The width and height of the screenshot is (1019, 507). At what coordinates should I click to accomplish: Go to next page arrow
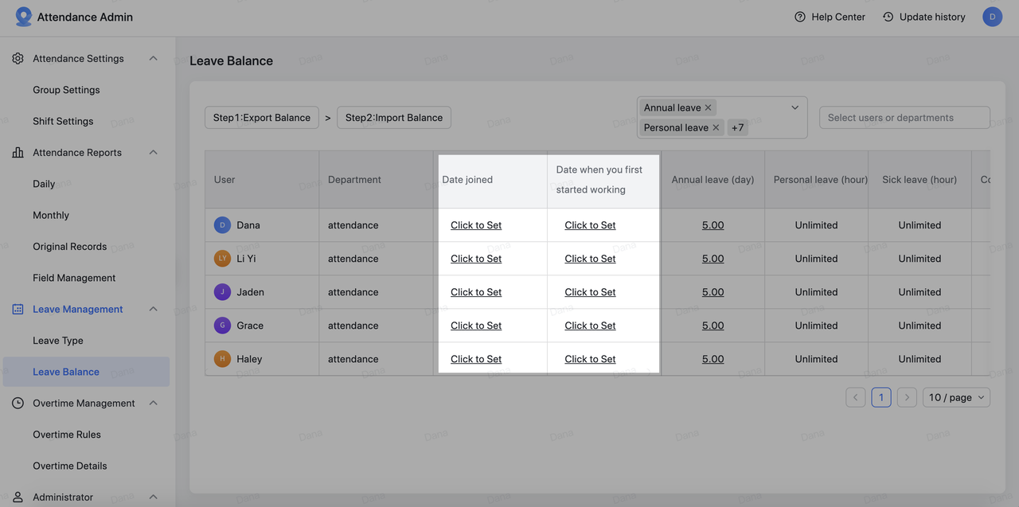(907, 397)
